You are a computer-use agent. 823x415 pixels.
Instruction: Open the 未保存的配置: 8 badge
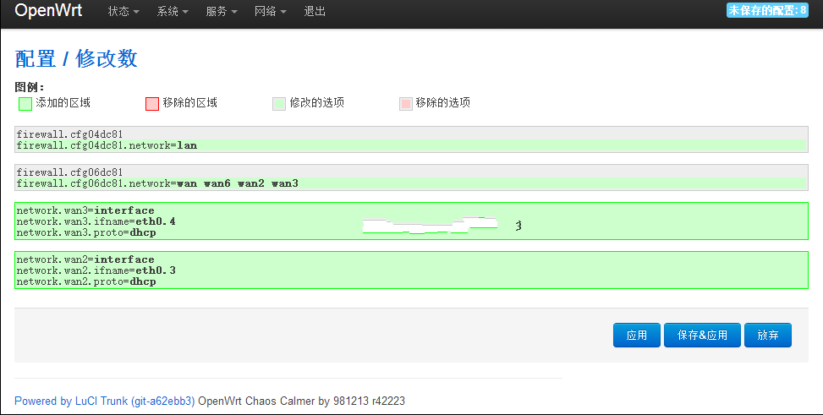[767, 10]
